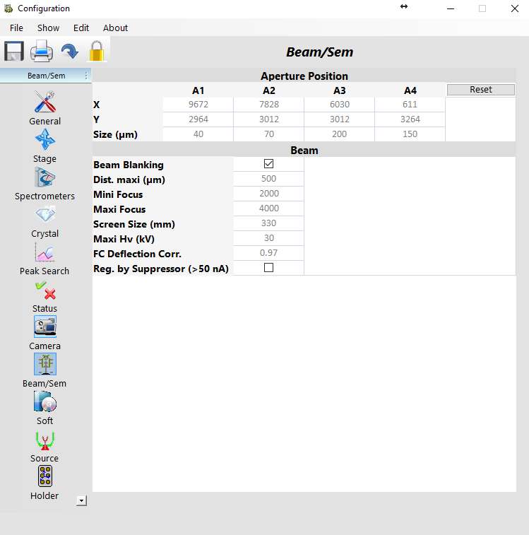This screenshot has height=535, width=529.
Task: Click the Print icon in toolbar
Action: (42, 52)
